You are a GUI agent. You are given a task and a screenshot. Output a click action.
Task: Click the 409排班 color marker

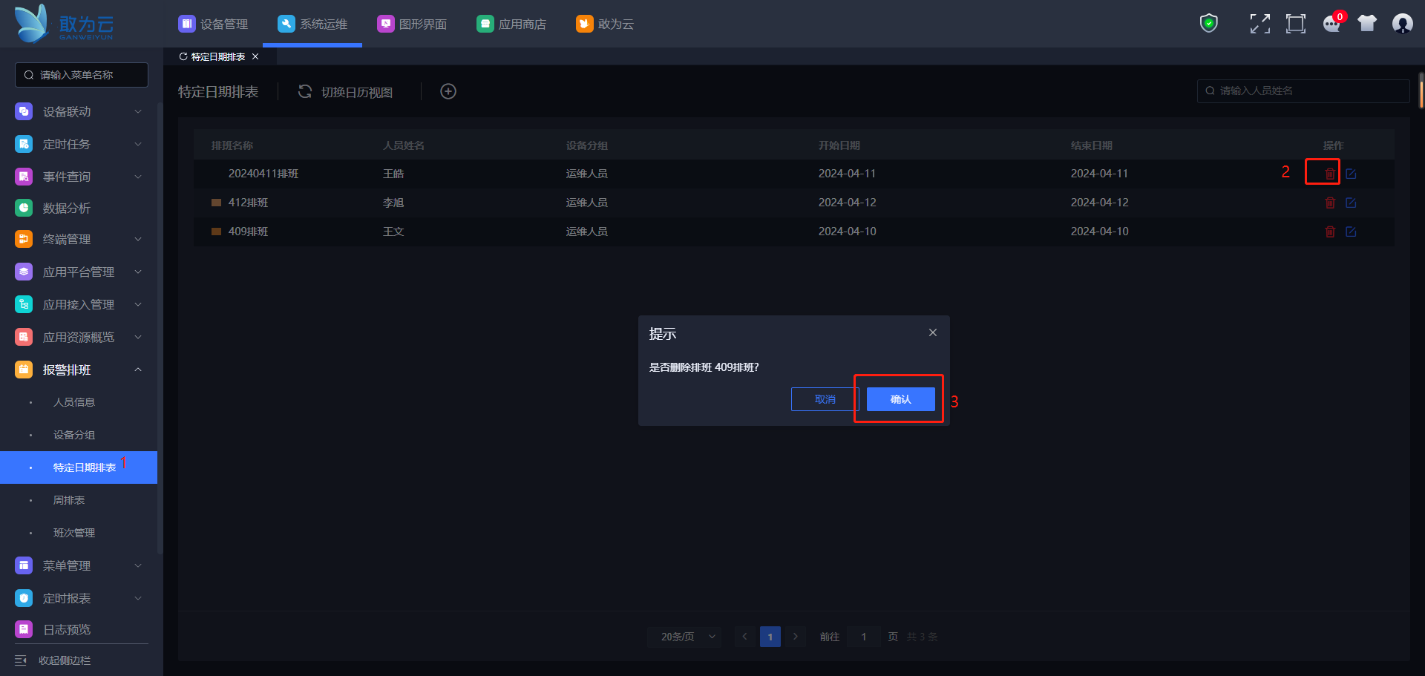(217, 232)
